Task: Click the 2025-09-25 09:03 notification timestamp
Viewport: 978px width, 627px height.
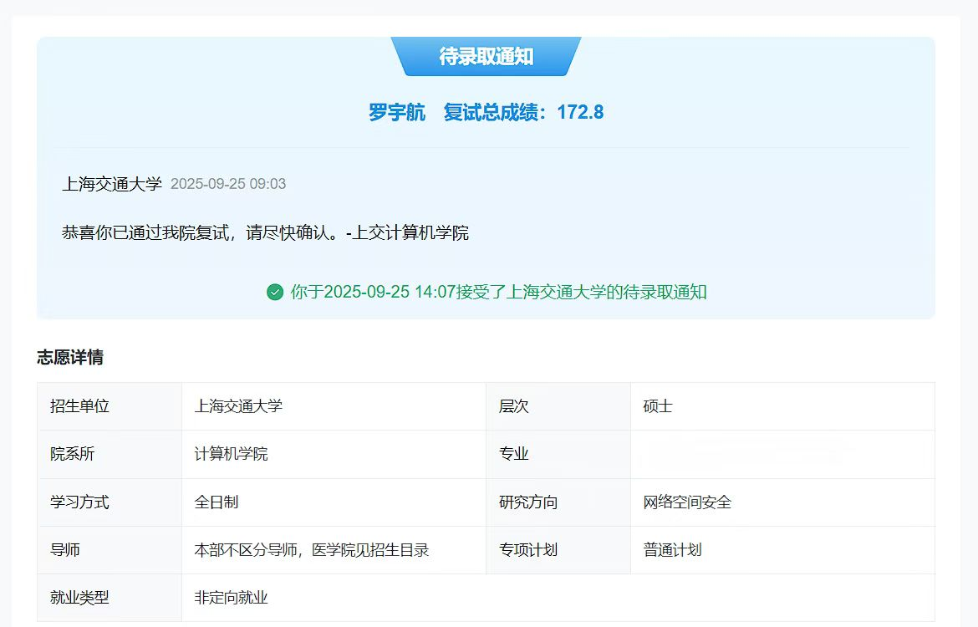Action: tap(228, 184)
